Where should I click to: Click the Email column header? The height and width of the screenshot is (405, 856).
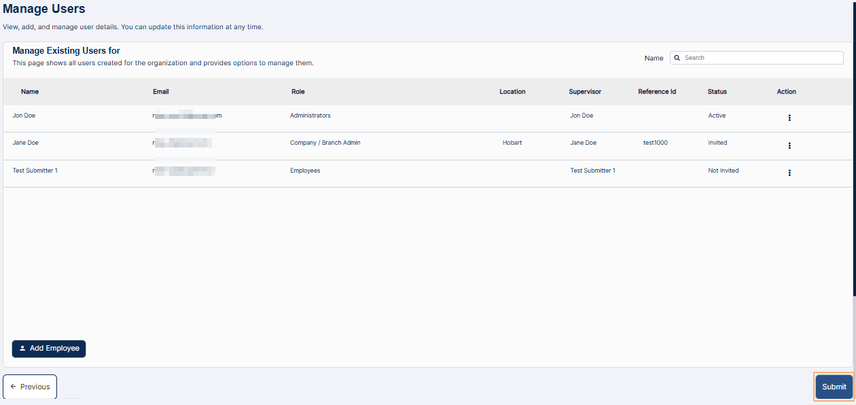click(161, 92)
